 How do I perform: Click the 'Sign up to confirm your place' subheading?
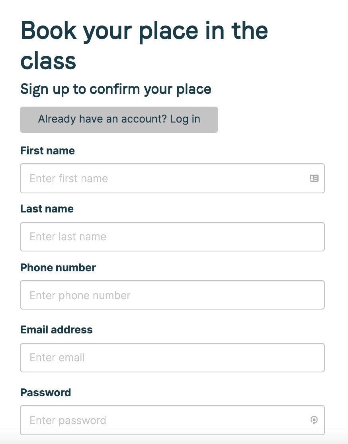pos(115,89)
